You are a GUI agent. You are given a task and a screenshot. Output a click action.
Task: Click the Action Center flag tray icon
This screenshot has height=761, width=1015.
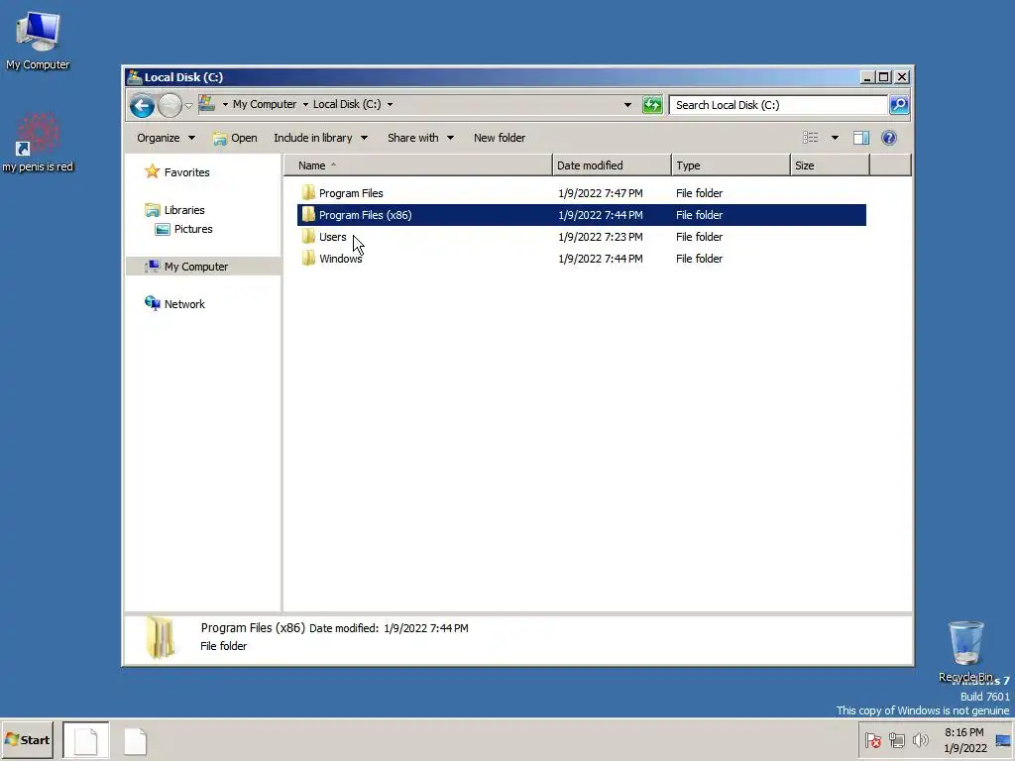point(872,740)
